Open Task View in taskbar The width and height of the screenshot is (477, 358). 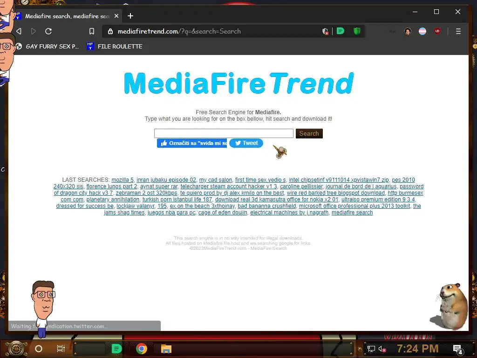pos(61,349)
